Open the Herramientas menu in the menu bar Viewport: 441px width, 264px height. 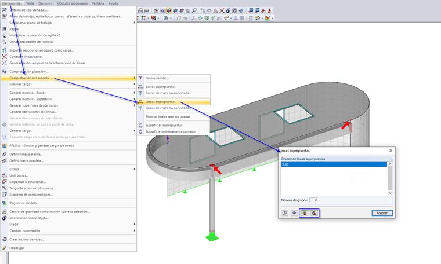tap(12, 3)
